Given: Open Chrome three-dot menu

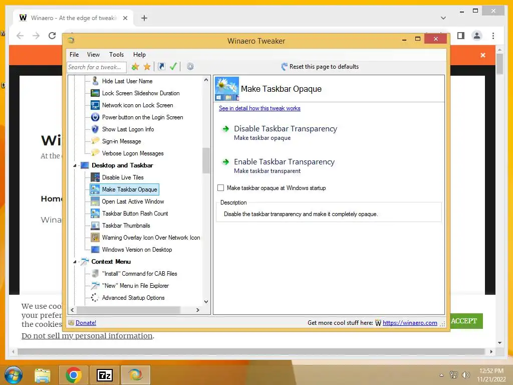Looking at the screenshot, I should coord(493,36).
